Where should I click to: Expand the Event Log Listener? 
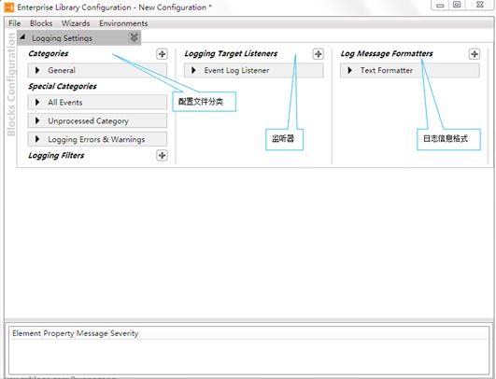pyautogui.click(x=193, y=70)
